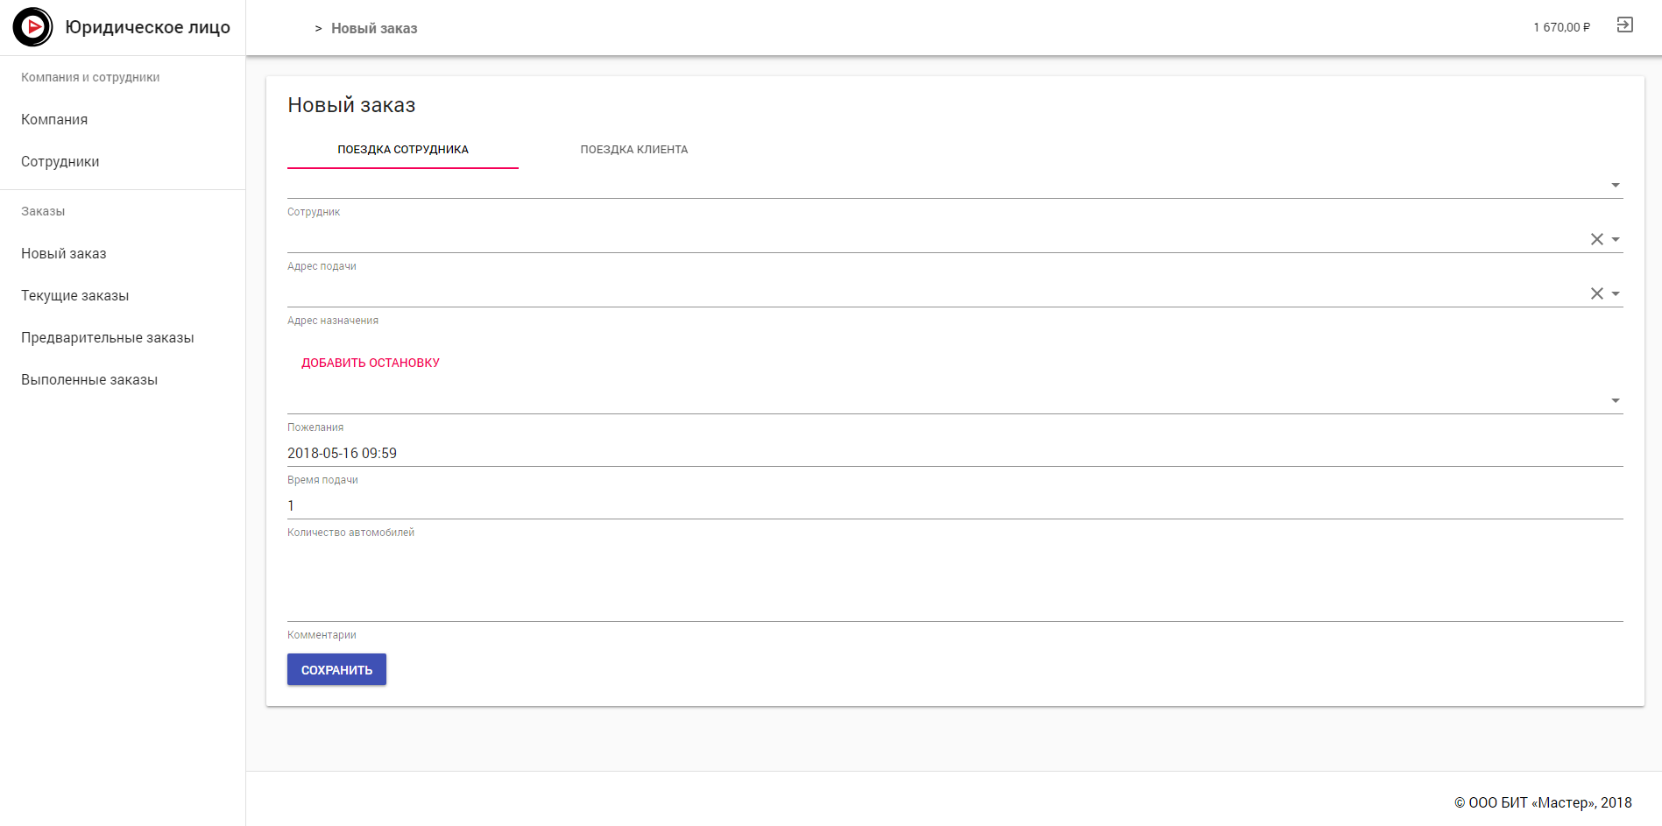Open Новый заказ in the sidebar
Viewport: 1662px width, 826px height.
[x=64, y=254]
